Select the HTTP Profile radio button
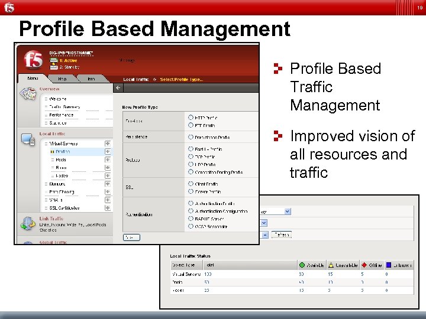Screen dimensions: 426x319 (x=191, y=118)
